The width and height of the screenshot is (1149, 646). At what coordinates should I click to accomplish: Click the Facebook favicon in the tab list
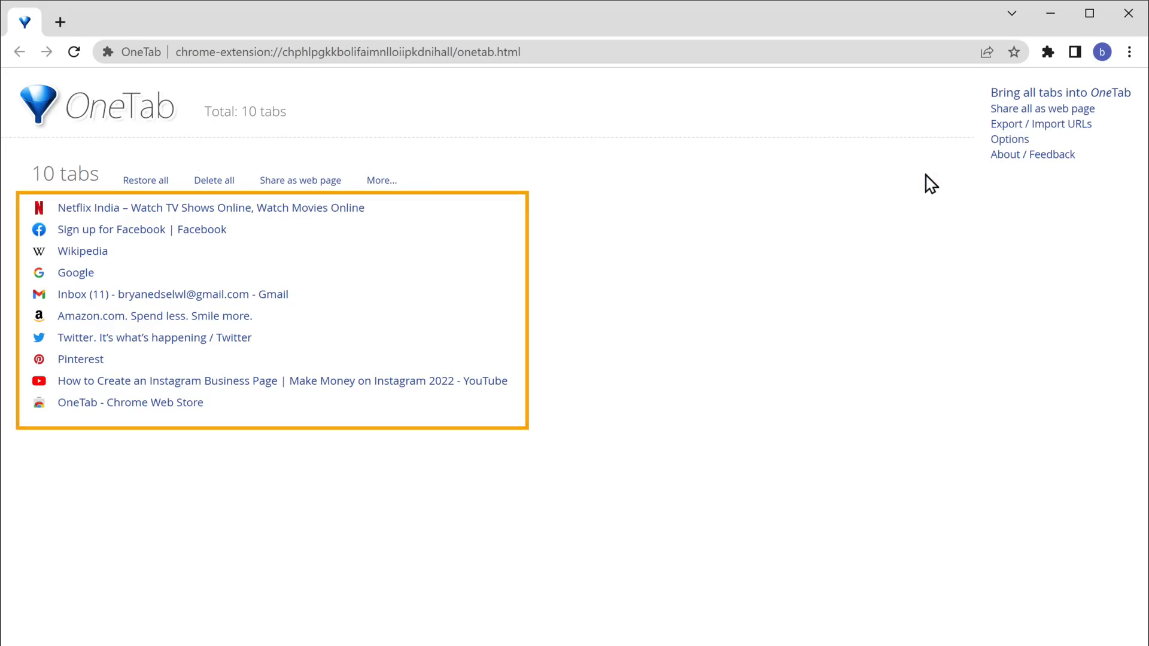coord(39,230)
